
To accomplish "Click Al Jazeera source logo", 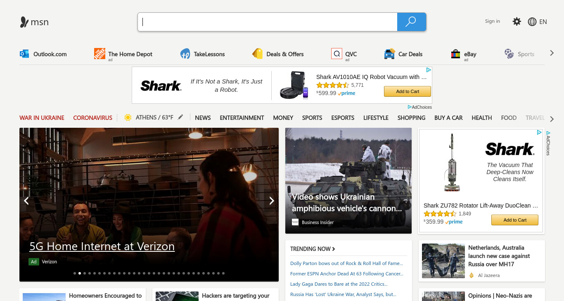I will click(472, 275).
